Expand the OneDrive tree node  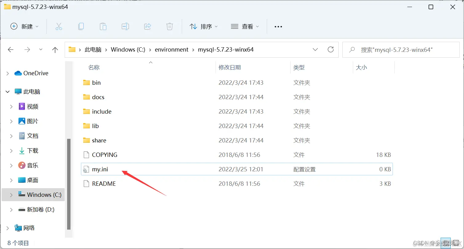point(7,73)
